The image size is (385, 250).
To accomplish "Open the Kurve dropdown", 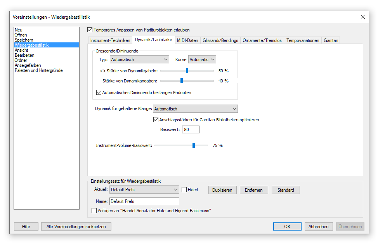I will (202, 59).
